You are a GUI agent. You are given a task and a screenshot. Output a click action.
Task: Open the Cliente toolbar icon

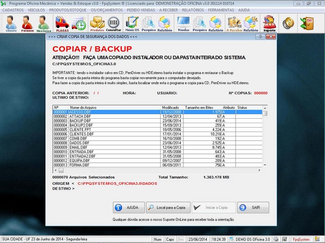(x=11, y=23)
